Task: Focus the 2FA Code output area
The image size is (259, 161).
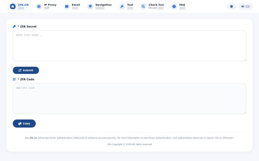Action: tap(129, 99)
